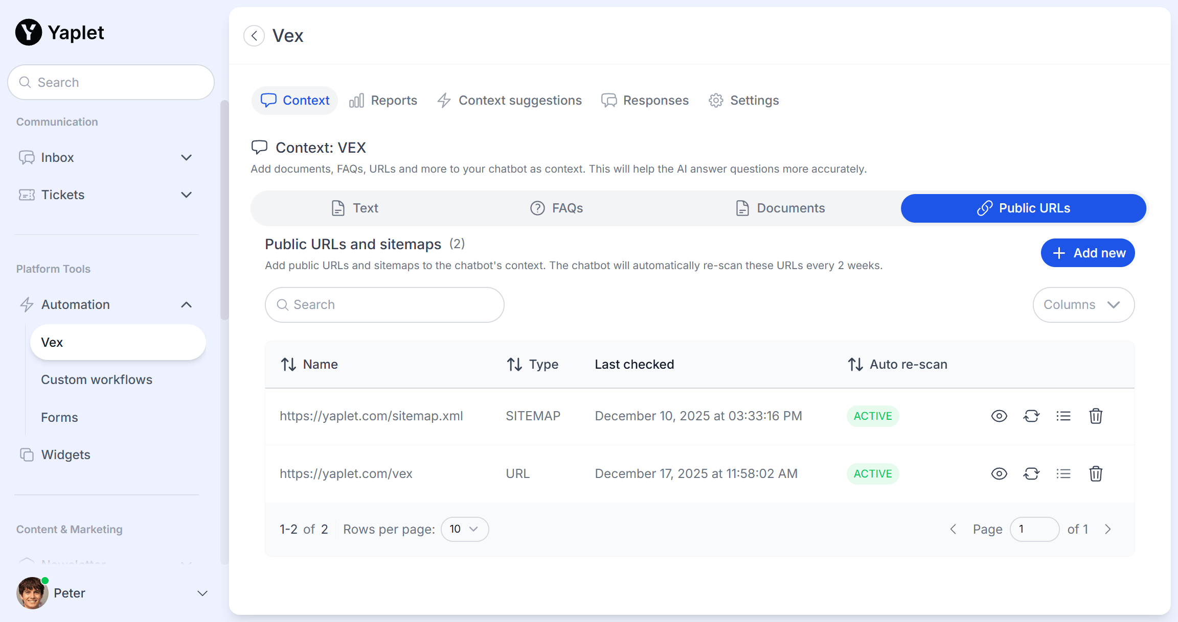This screenshot has width=1178, height=622.
Task: Focus the public URLs search field
Action: [384, 305]
